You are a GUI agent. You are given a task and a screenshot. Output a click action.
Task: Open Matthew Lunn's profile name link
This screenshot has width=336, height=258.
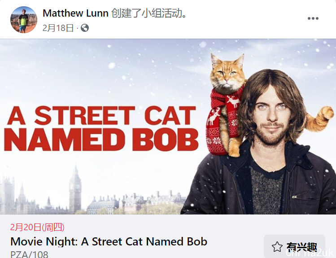point(75,13)
